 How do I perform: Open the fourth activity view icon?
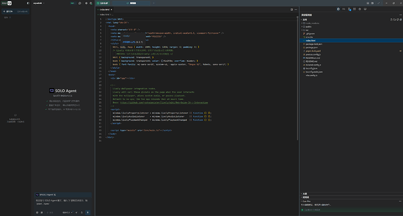pos(355,9)
